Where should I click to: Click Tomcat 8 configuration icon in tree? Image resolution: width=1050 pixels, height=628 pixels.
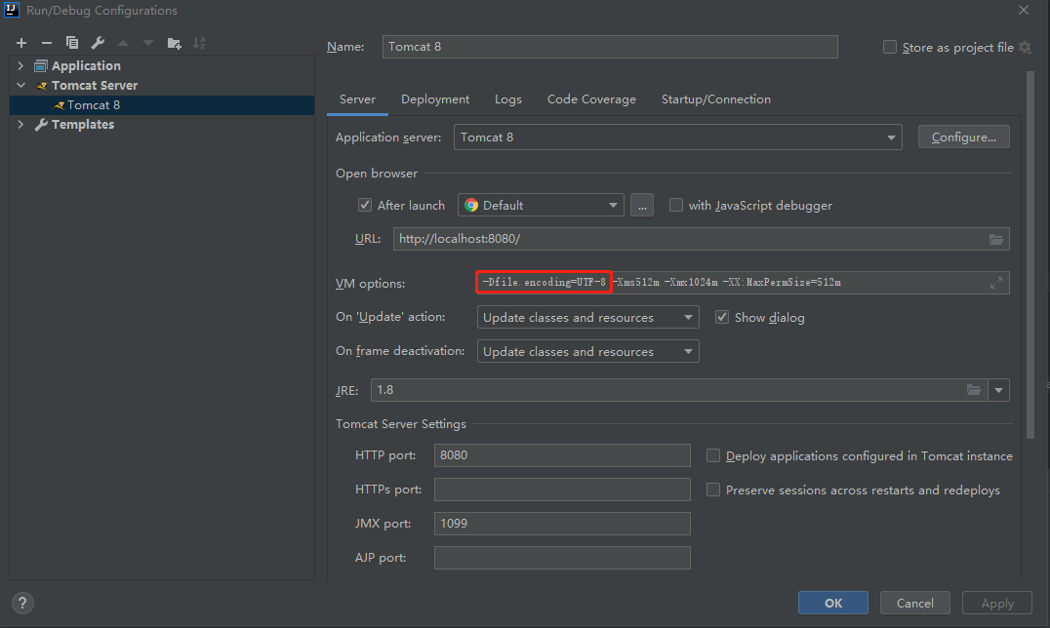click(59, 105)
